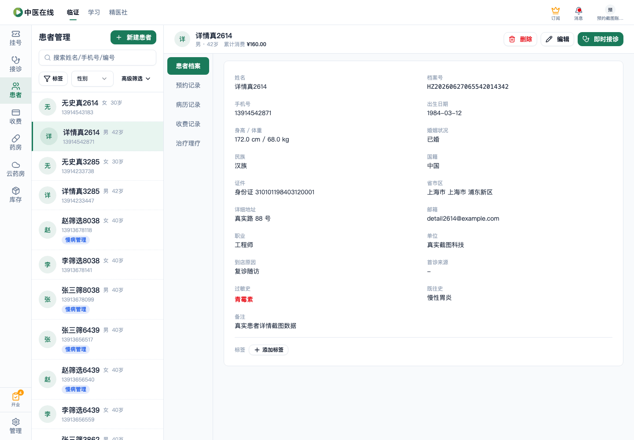The image size is (634, 440).
Task: Switch to 临证 top tab
Action: [x=73, y=12]
